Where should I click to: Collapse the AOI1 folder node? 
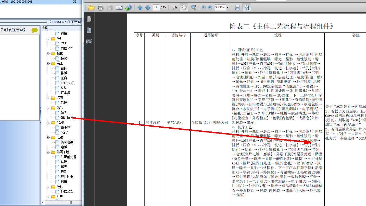48,187
